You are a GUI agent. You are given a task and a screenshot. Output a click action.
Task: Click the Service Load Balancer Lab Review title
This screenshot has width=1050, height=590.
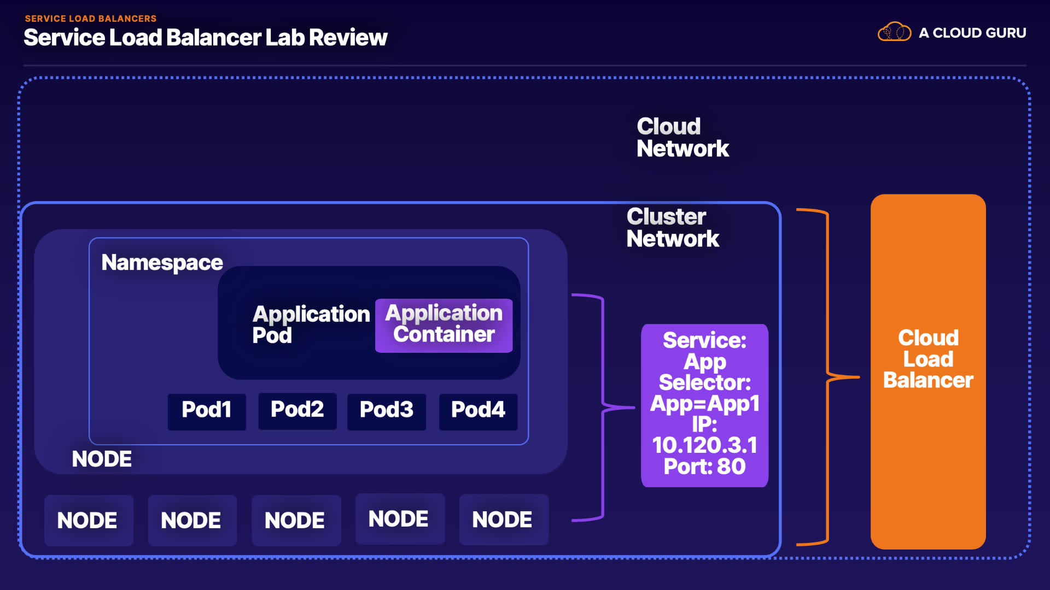(205, 38)
